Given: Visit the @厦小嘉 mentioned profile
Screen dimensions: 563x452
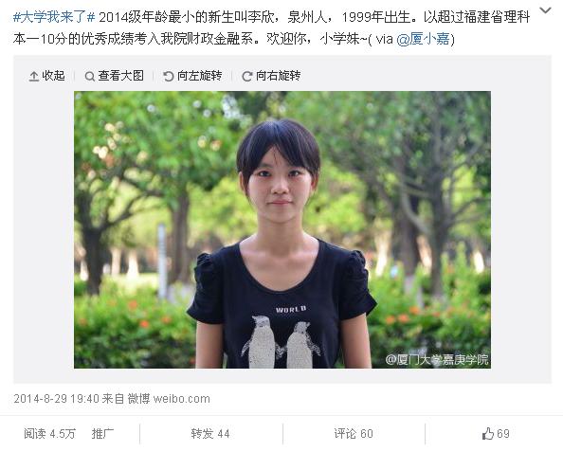Looking at the screenshot, I should (423, 39).
